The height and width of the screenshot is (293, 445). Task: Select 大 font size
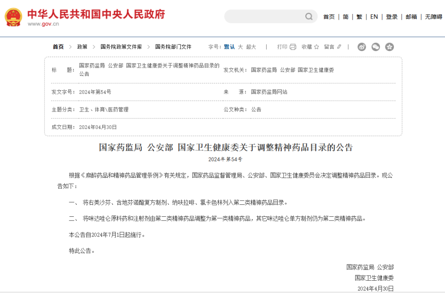point(240,47)
